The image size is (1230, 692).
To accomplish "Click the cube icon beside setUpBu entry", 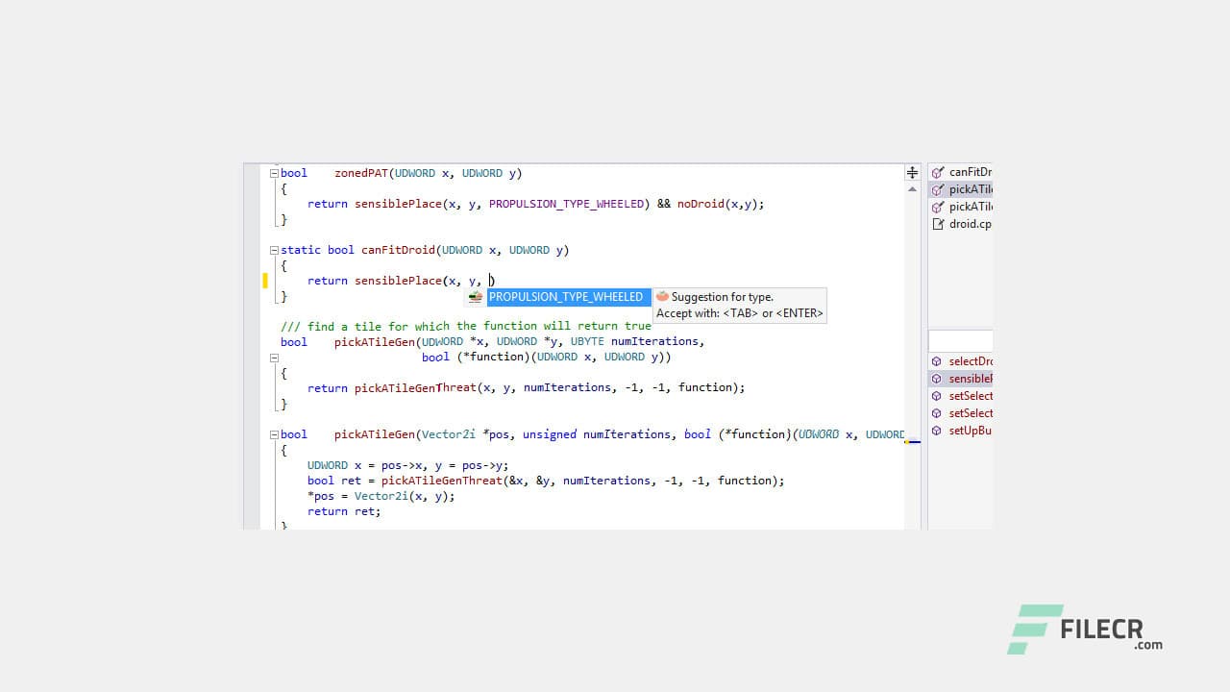I will tap(937, 430).
